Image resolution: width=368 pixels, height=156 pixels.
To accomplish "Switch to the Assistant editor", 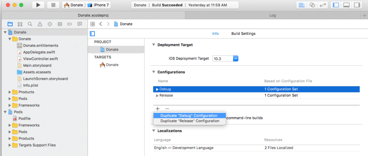I will (313, 5).
